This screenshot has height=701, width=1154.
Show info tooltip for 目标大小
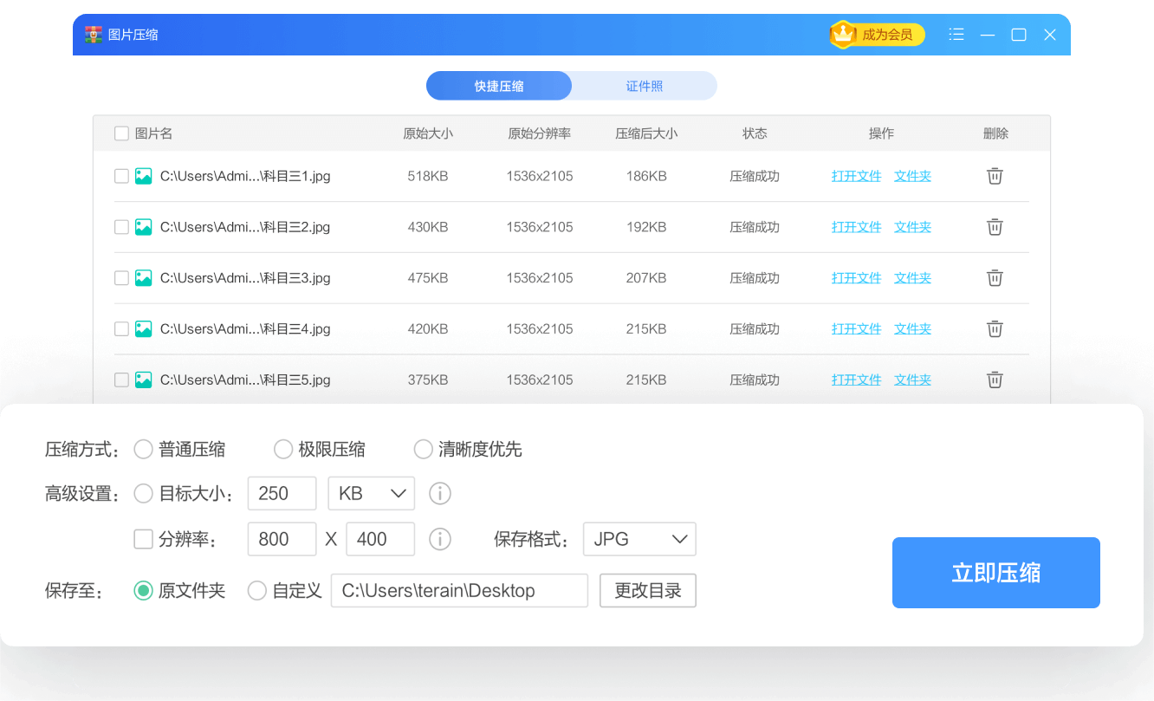pos(440,494)
